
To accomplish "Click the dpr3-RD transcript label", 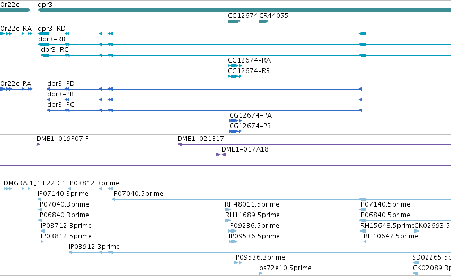I will [52, 29].
